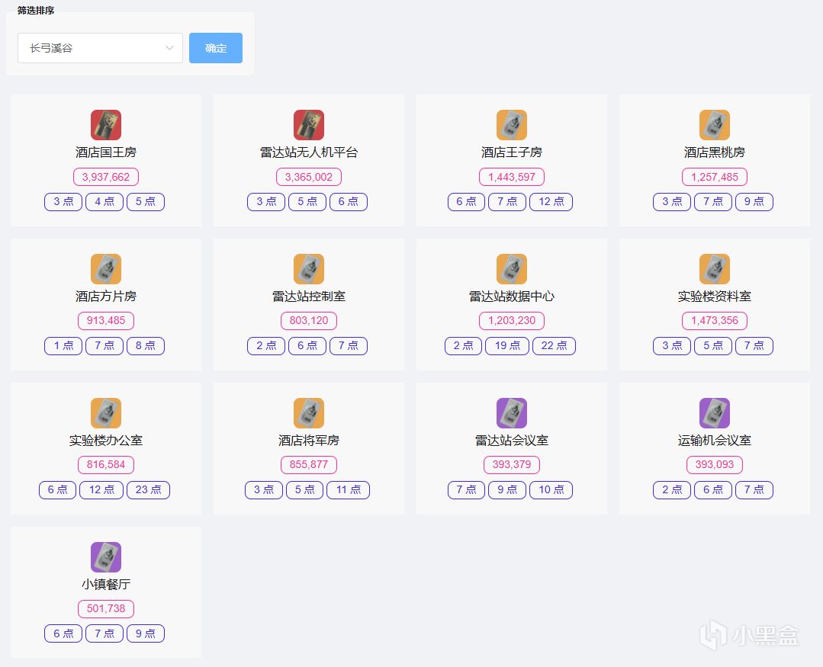Click the 5 点 tag under 实验楼资料室
Image resolution: width=823 pixels, height=667 pixels.
point(713,345)
